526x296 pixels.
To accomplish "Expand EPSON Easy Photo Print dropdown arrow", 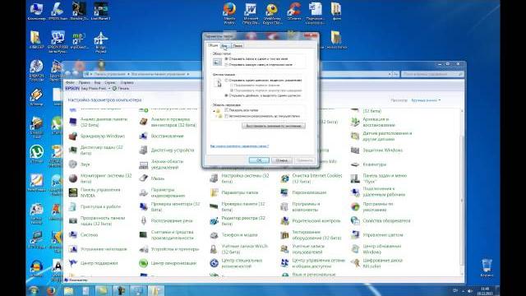I will point(109,89).
